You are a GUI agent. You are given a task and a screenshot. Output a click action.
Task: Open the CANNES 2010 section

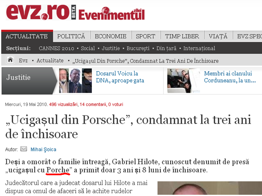[x=56, y=48]
